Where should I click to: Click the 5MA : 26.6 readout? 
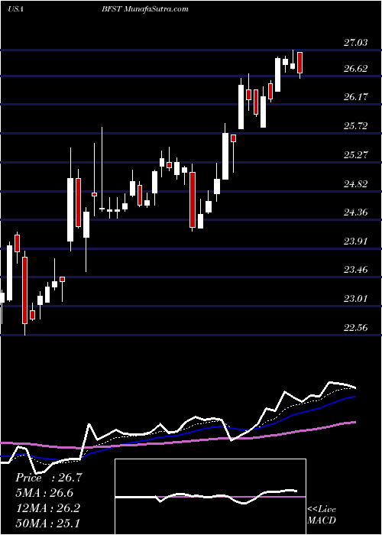click(44, 493)
